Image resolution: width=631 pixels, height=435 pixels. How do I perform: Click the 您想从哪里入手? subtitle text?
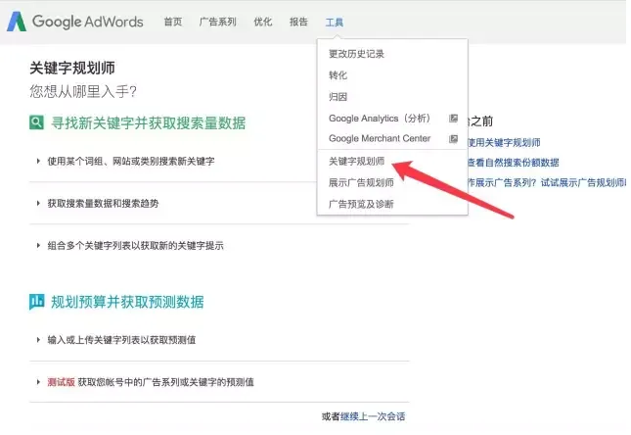click(83, 91)
